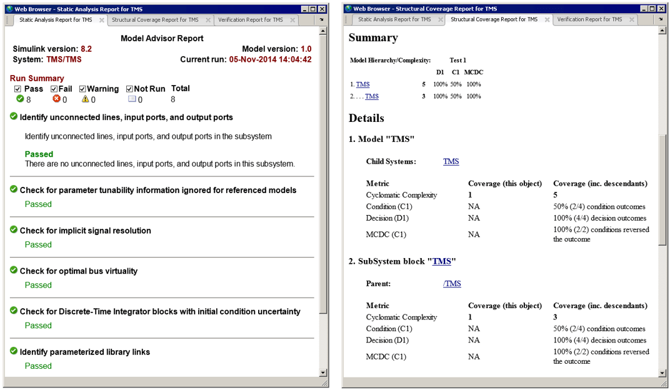The height and width of the screenshot is (390, 670).
Task: Uncheck the Pass filter checkbox
Action: tap(17, 89)
